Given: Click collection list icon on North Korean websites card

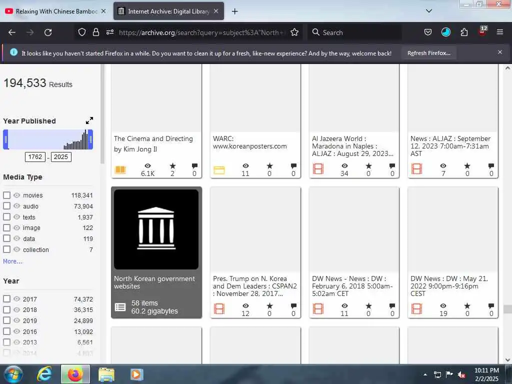Looking at the screenshot, I should pyautogui.click(x=120, y=307).
